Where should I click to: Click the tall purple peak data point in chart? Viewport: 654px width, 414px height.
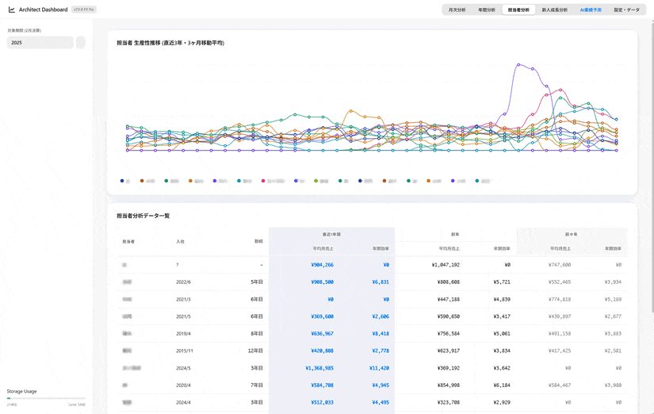tap(518, 64)
